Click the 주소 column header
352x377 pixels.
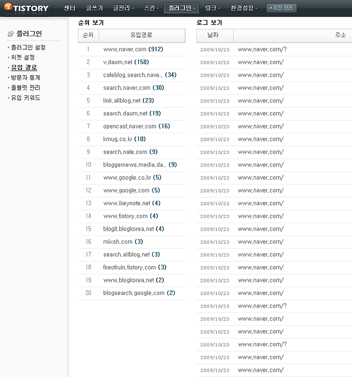[292, 35]
